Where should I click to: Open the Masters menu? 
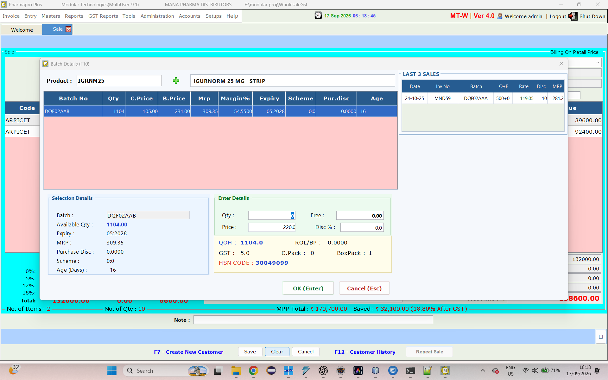coord(51,16)
